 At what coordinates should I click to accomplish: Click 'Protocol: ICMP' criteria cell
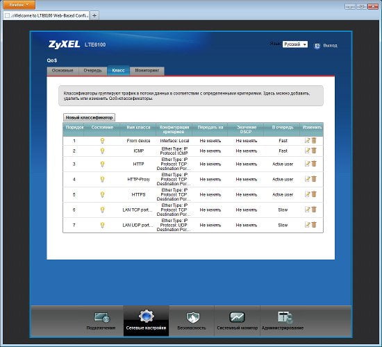[174, 153]
